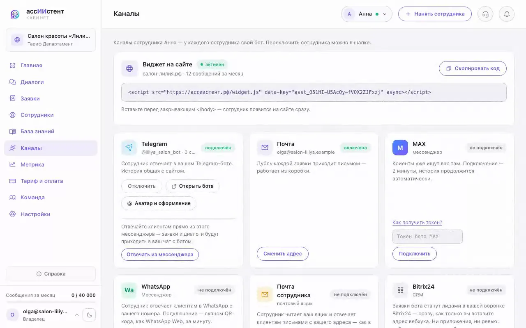Screen dimensions: 526x328
Task: Open the Сотрудники section
Action: click(51, 115)
